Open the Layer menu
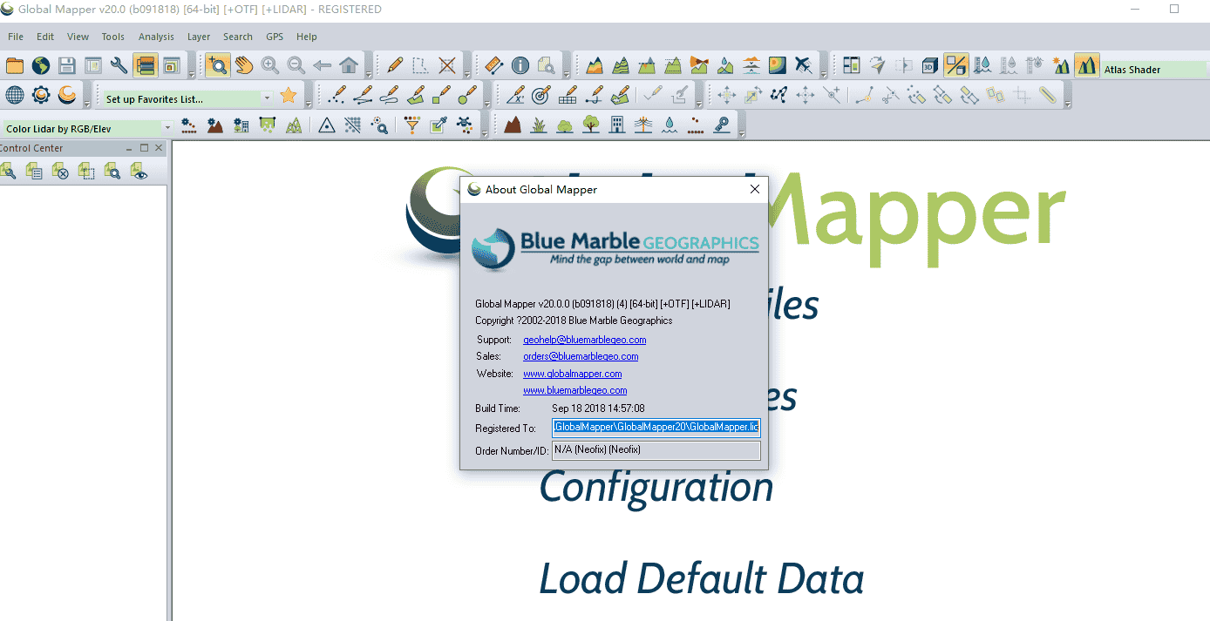 tap(199, 37)
